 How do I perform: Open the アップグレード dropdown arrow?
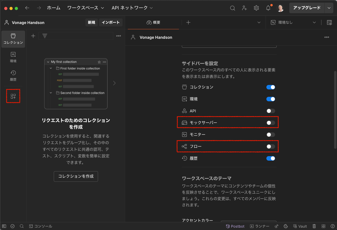(x=329, y=8)
